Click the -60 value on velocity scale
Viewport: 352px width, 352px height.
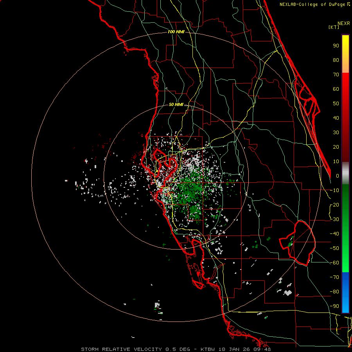point(334,263)
